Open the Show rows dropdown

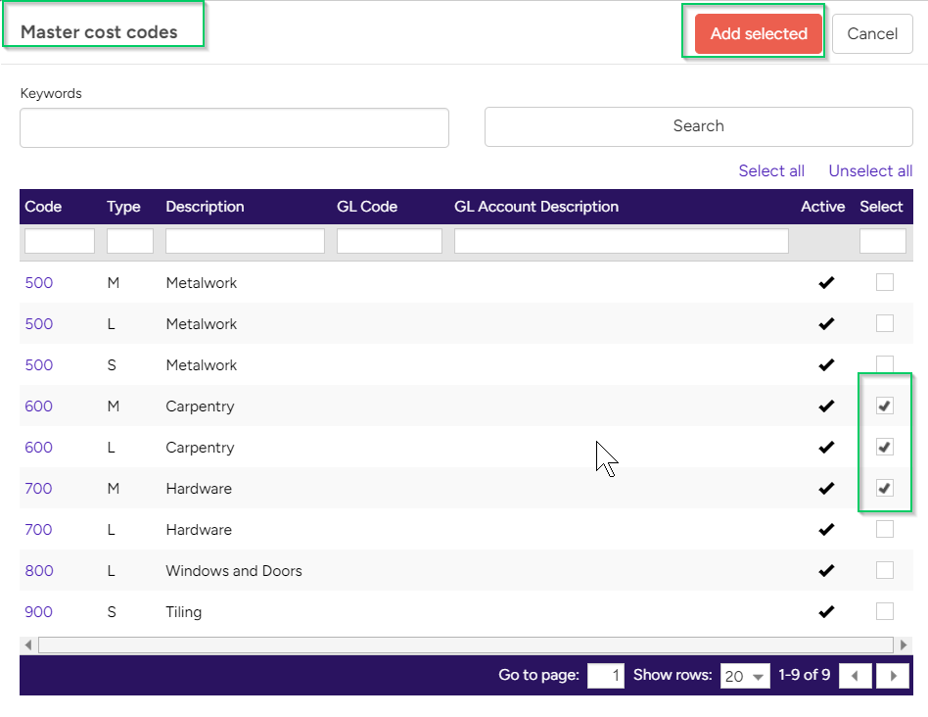(x=745, y=676)
